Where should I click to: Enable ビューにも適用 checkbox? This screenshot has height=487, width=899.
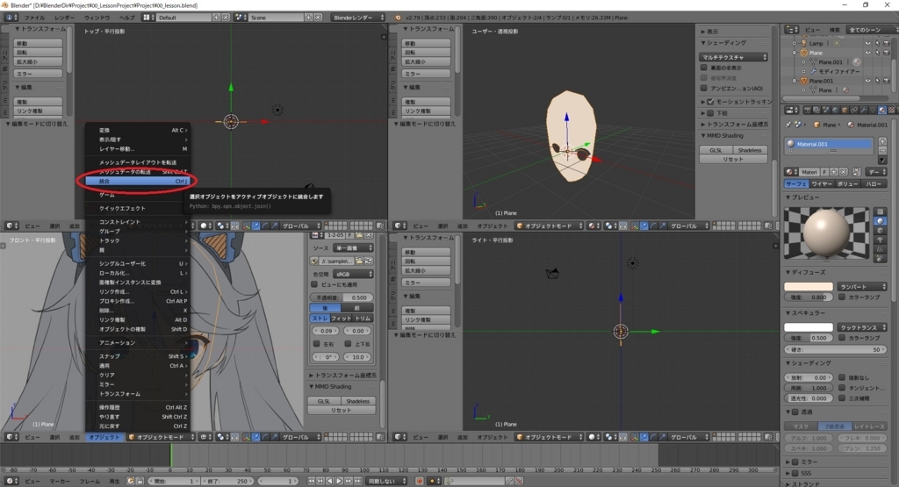314,284
